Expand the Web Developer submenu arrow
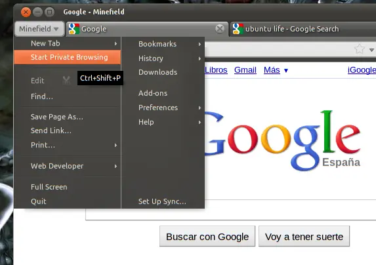376x265 pixels. point(116,166)
